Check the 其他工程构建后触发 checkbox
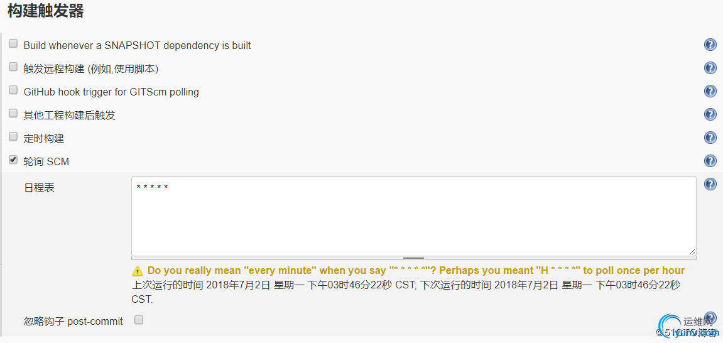 point(13,114)
